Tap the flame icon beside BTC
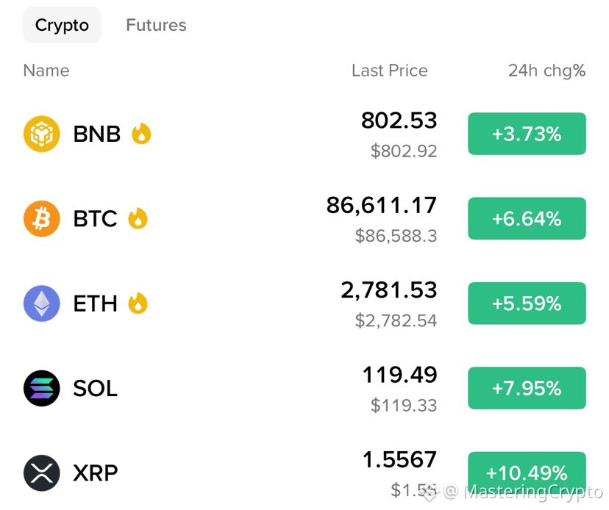609x510 pixels. 138,218
